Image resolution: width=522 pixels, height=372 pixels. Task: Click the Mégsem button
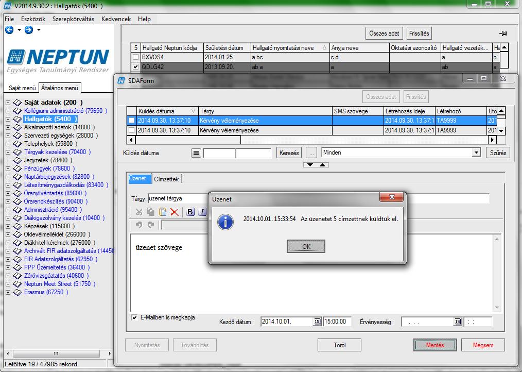coord(483,345)
